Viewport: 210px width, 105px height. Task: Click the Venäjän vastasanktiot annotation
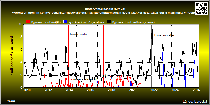click(x=85, y=79)
